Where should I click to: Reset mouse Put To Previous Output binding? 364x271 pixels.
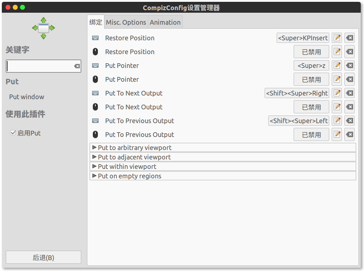click(x=349, y=135)
